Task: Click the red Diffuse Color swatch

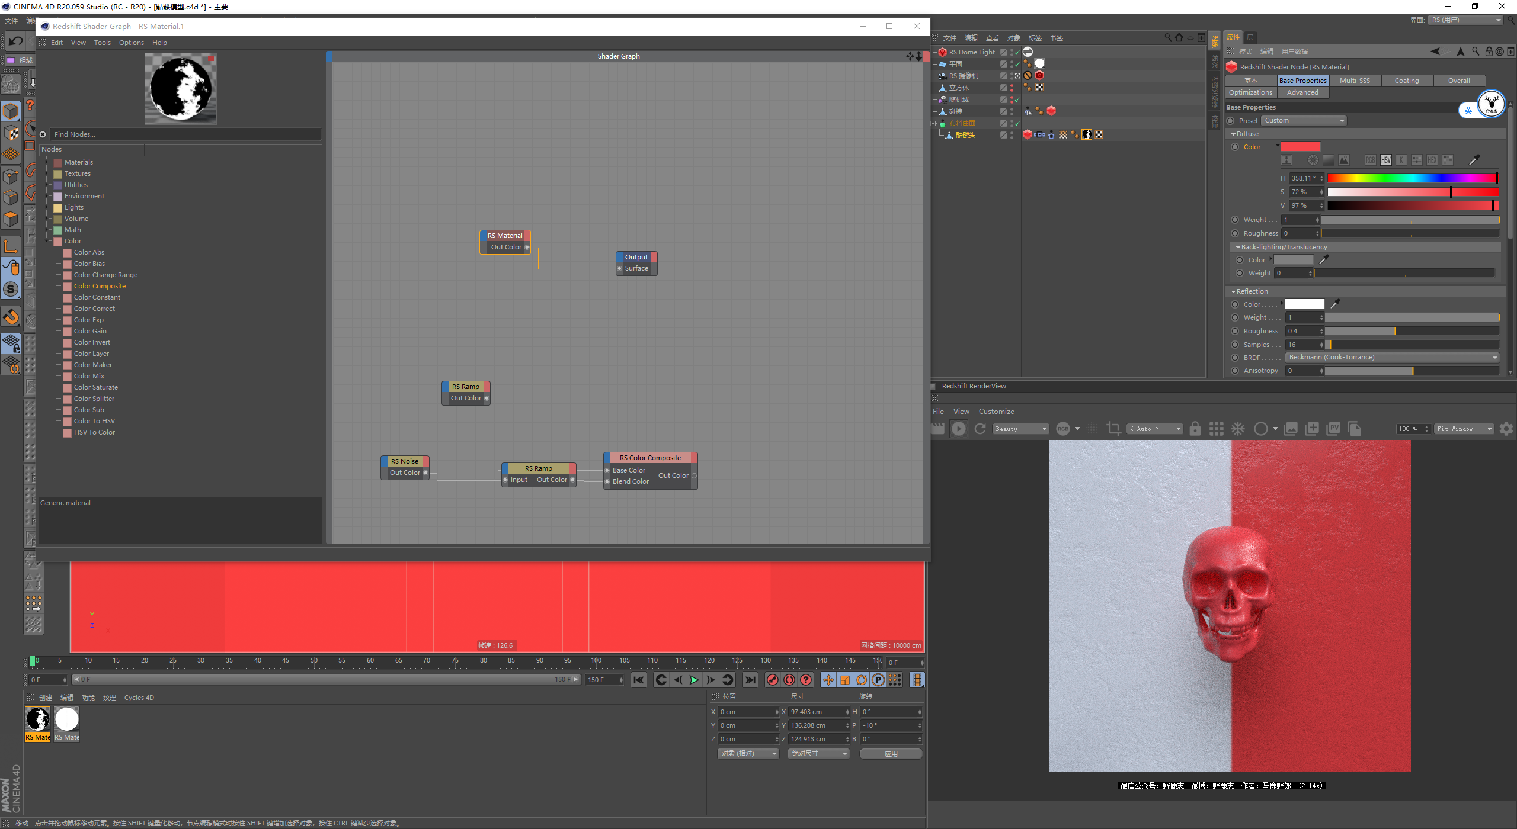Action: tap(1300, 147)
